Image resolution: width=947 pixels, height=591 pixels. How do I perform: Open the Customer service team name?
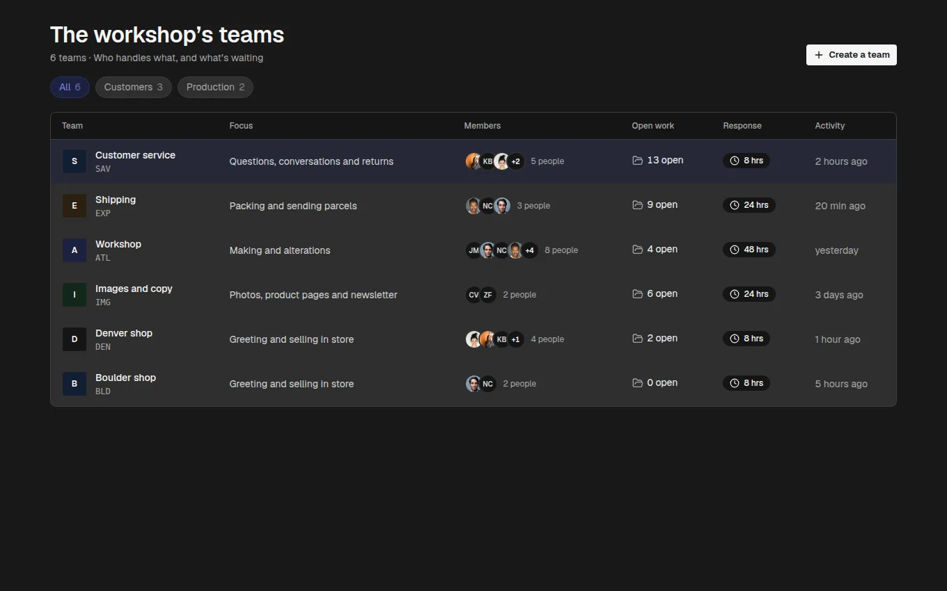[135, 155]
